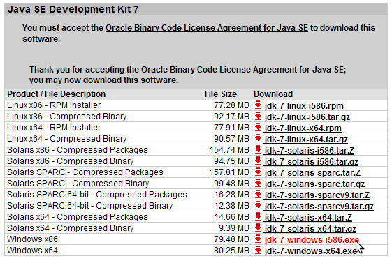This screenshot has width=392, height=261.
Task: Click download arrow icon for jdk-7-linux-i586.tar.gz
Action: point(258,117)
